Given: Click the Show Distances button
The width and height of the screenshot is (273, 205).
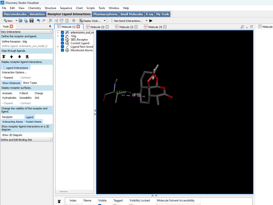Looking at the screenshot, I should (x=11, y=83).
